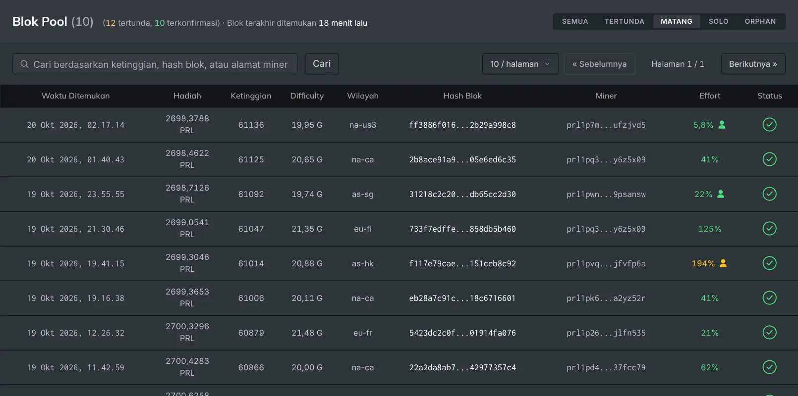Show ORPHAN blocks filter tab
This screenshot has height=396, width=798.
tap(760, 21)
